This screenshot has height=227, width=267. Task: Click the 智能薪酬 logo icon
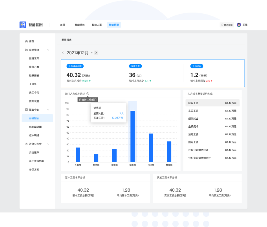[23, 25]
